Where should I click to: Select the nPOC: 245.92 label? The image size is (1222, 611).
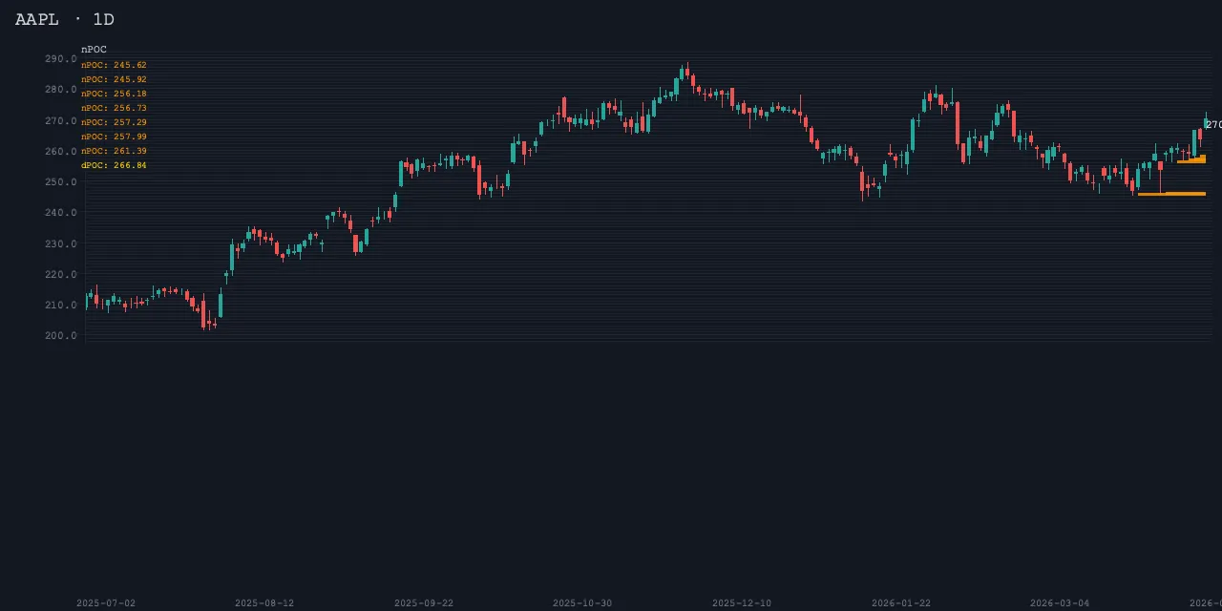click(114, 79)
